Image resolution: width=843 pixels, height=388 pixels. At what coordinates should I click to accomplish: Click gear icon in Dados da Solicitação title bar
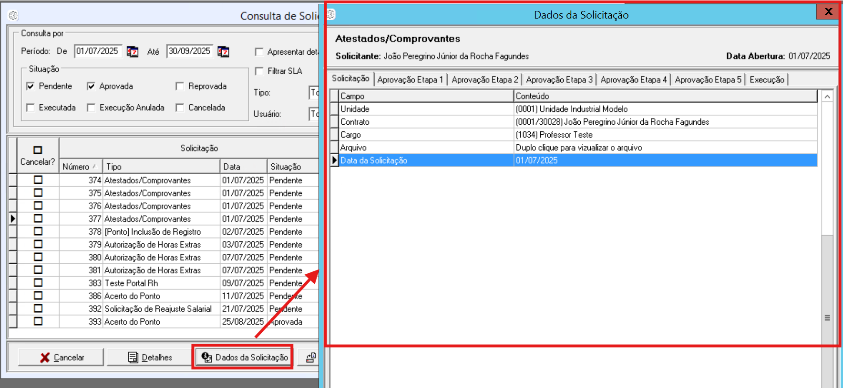(x=331, y=15)
